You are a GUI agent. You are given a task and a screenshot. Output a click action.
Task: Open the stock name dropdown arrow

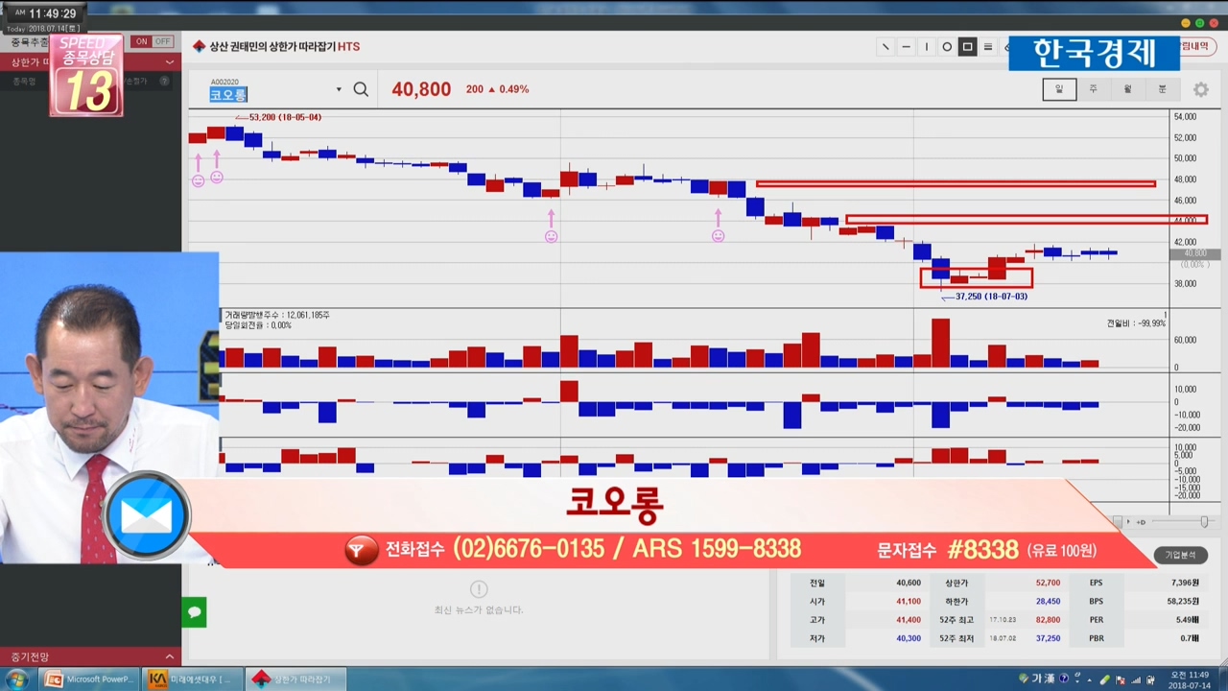pos(339,90)
